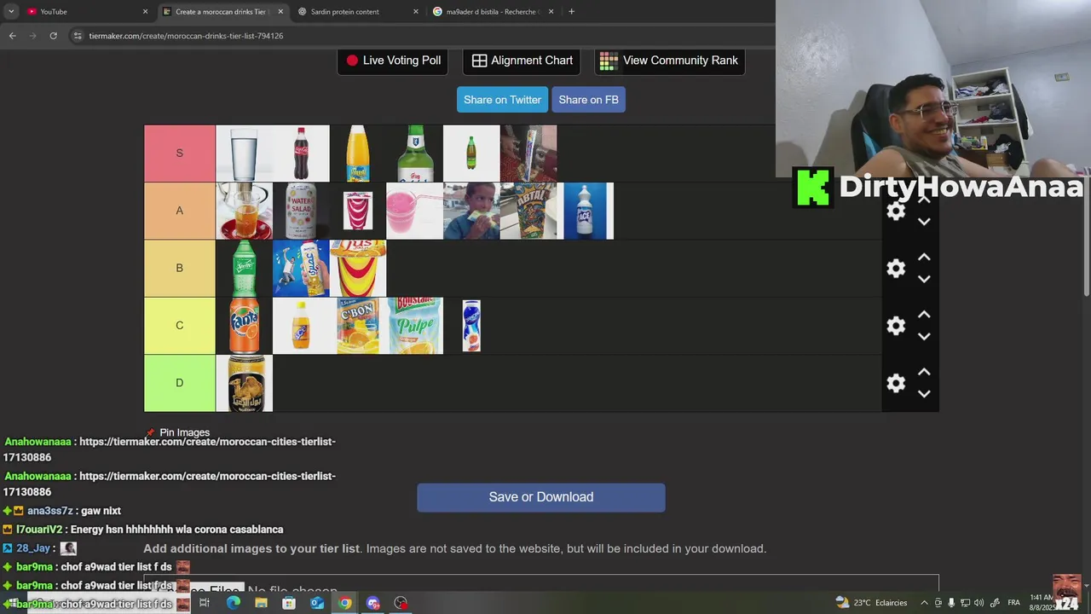This screenshot has height=614, width=1091.
Task: Select the green beer bottle in S tier
Action: click(414, 153)
